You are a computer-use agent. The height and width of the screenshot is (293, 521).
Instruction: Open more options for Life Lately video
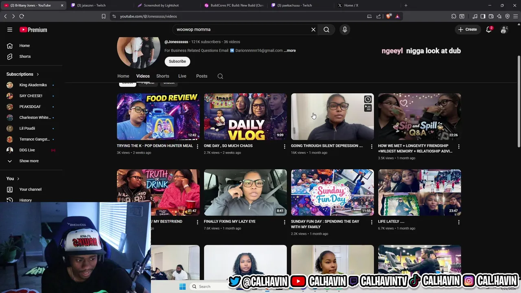pos(459,222)
